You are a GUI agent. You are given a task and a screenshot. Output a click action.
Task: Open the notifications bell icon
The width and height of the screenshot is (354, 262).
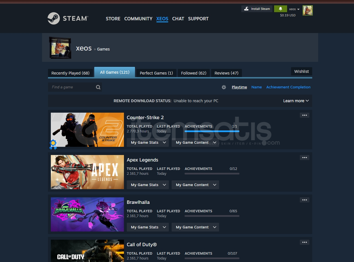tap(280, 9)
